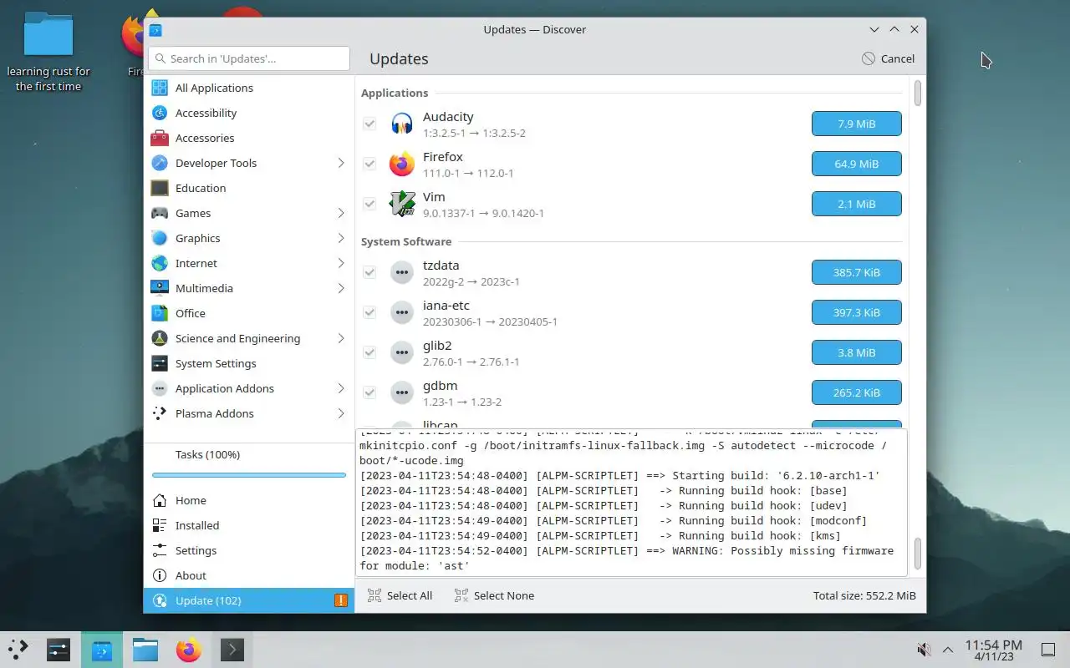Expand the Games category arrow
The image size is (1070, 668).
341,213
